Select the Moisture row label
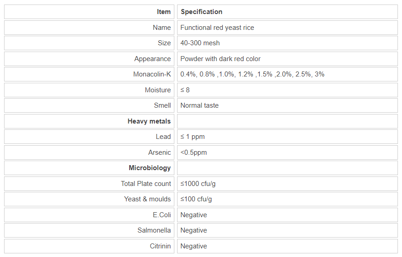 (158, 90)
